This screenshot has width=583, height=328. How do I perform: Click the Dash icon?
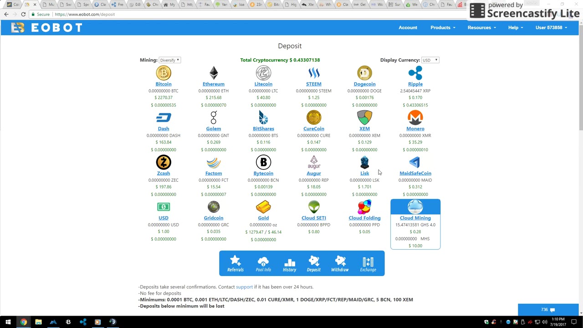click(x=164, y=118)
